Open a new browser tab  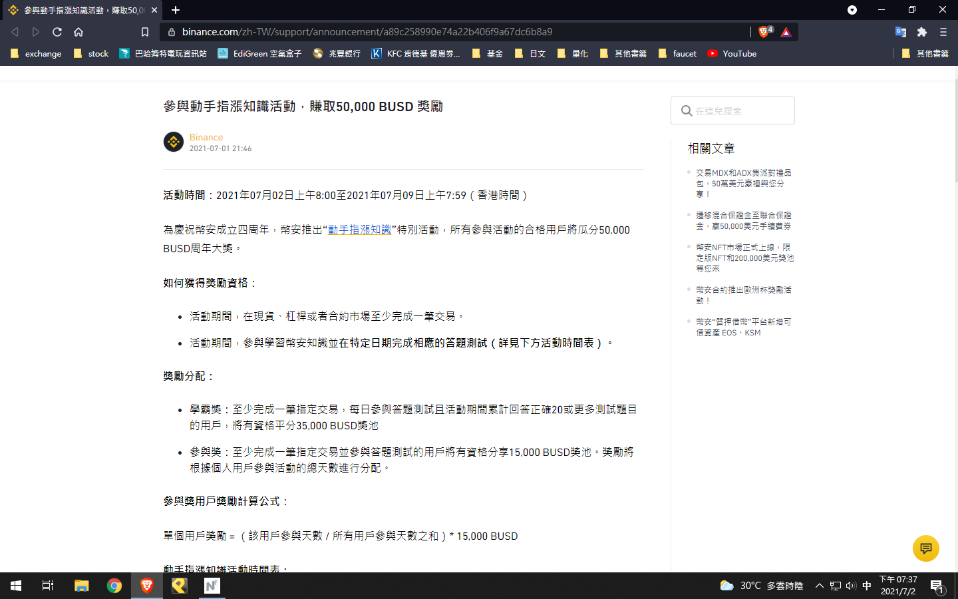tap(176, 10)
